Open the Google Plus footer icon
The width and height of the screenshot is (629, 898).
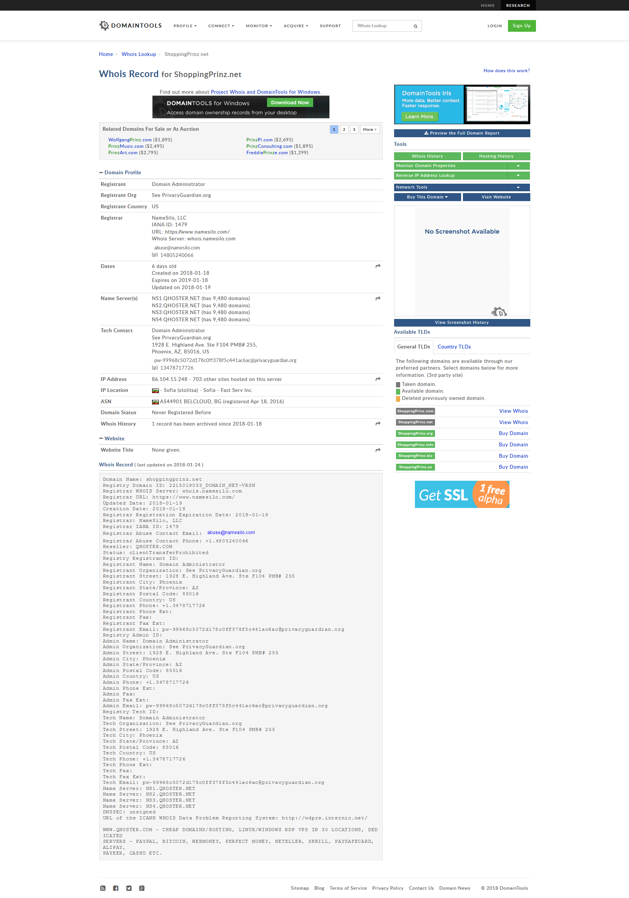coord(142,888)
